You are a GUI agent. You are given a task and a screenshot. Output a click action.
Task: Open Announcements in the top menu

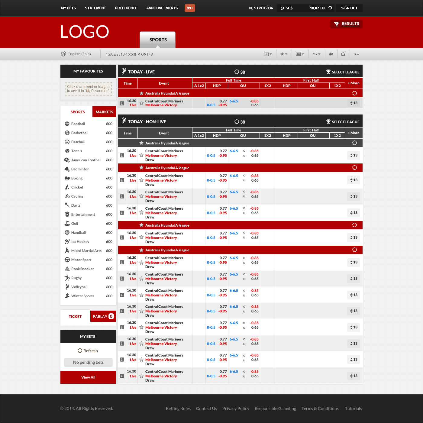click(162, 8)
